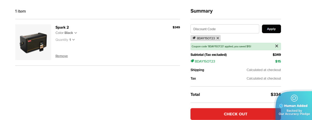Click the Shipping calculated at checkout text
This screenshot has height=120, width=312.
[x=263, y=70]
